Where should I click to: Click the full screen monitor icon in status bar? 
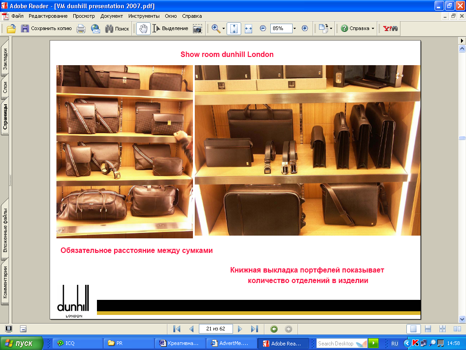point(9,329)
